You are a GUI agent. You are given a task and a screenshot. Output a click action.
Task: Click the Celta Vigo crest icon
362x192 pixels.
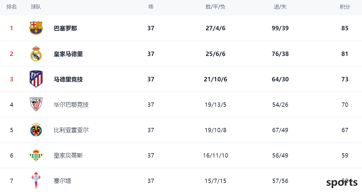(x=36, y=181)
